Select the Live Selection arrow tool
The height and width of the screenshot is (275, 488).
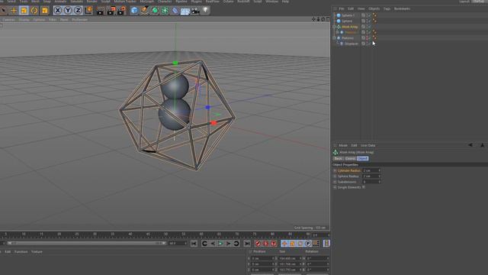(3, 11)
